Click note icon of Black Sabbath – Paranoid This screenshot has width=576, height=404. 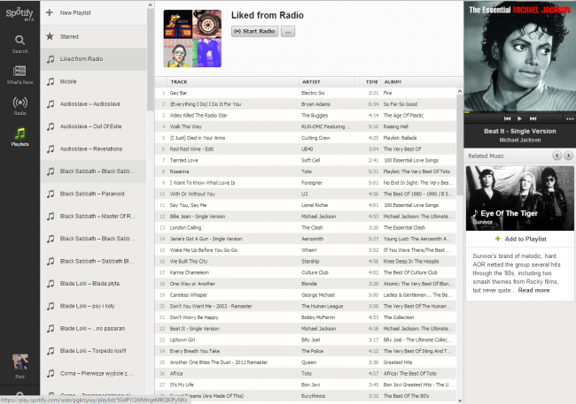[51, 194]
